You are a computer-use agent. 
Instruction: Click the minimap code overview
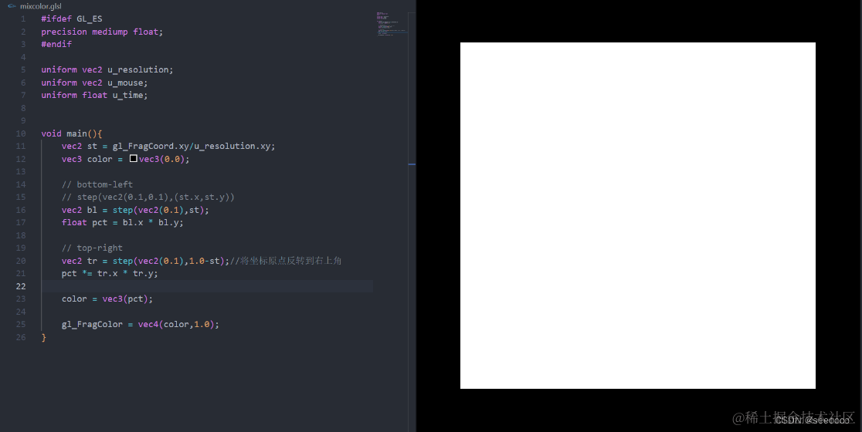point(392,24)
